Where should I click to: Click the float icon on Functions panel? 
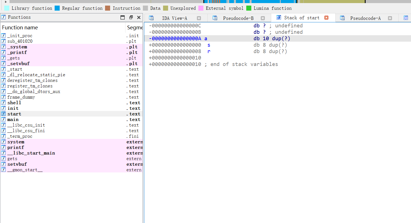pos(131,17)
